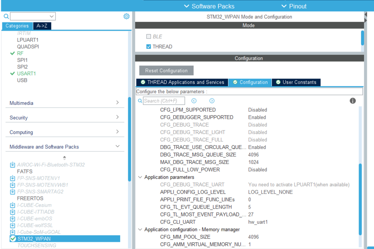This screenshot has height=249, width=374.
Task: Click the parameters list vertical scrollbar
Action: [x=360, y=199]
